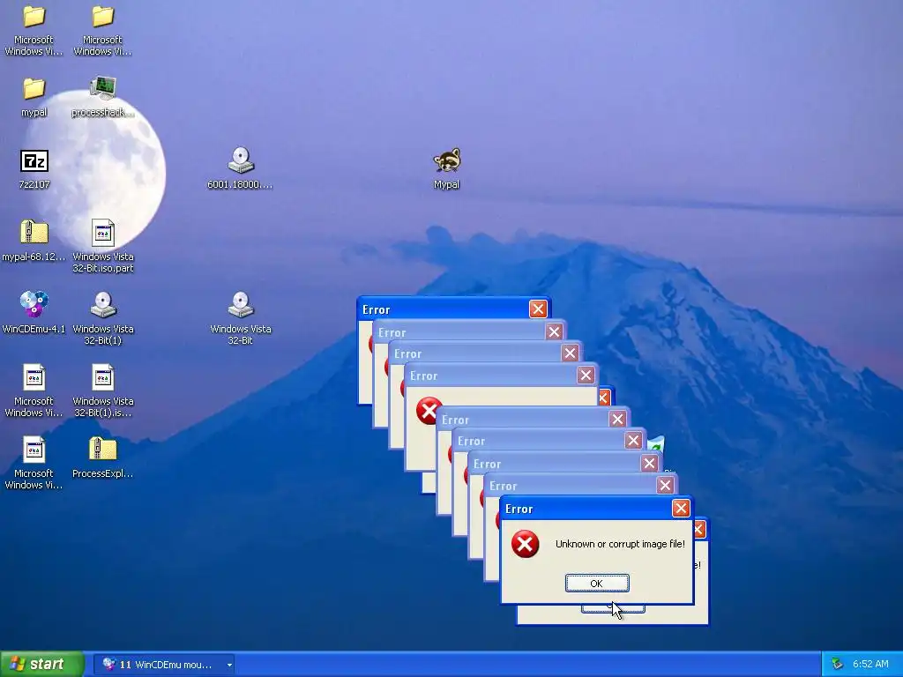Click the system tray notification icon

838,665
